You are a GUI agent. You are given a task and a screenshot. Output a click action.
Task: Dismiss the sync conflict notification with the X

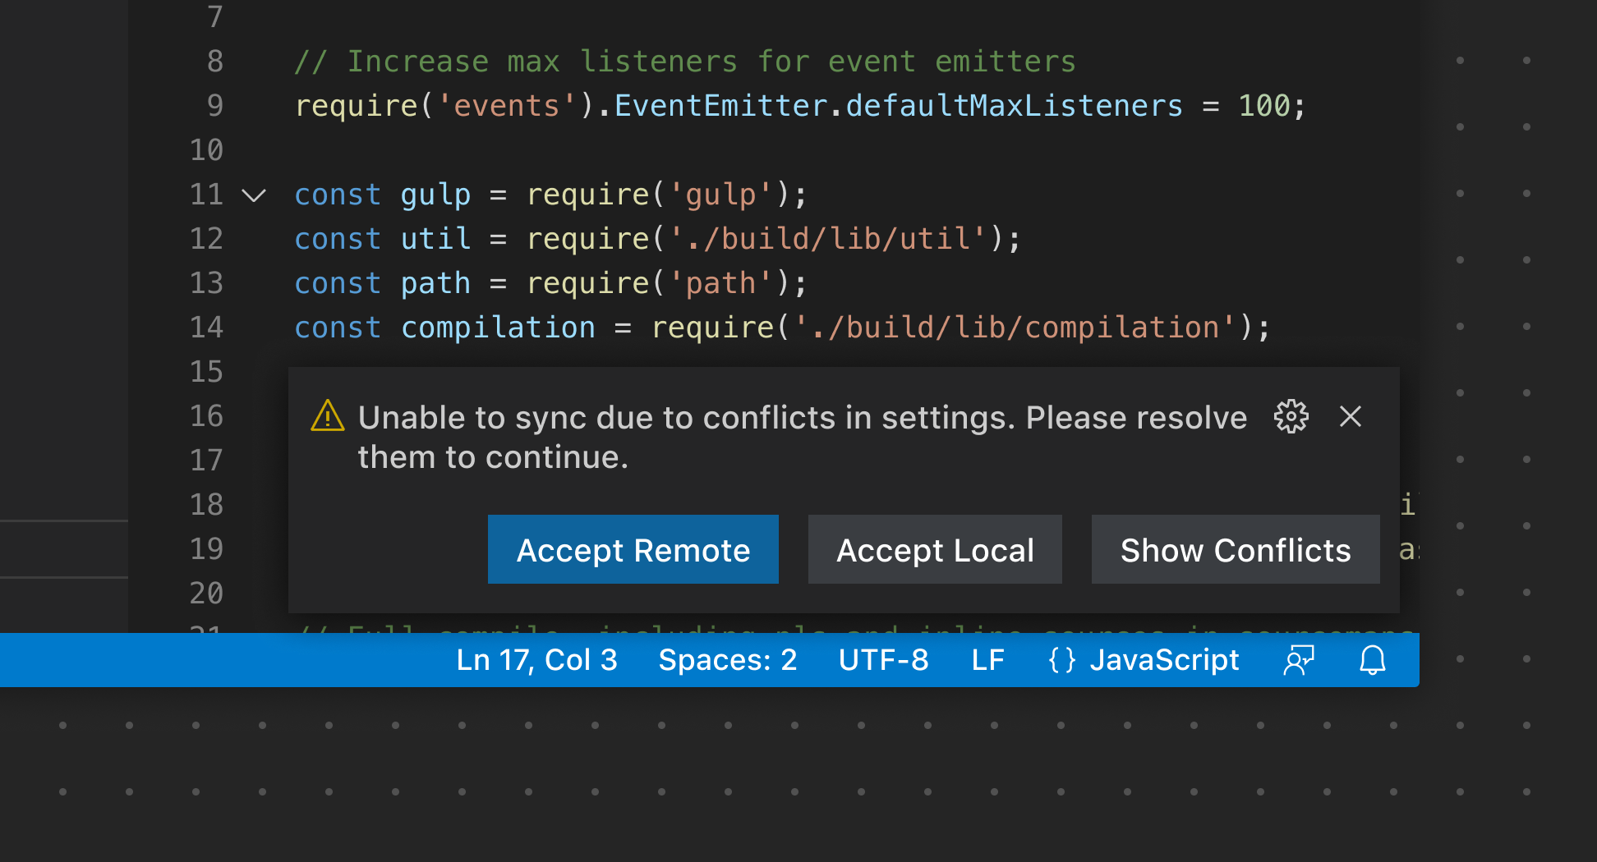tap(1351, 416)
